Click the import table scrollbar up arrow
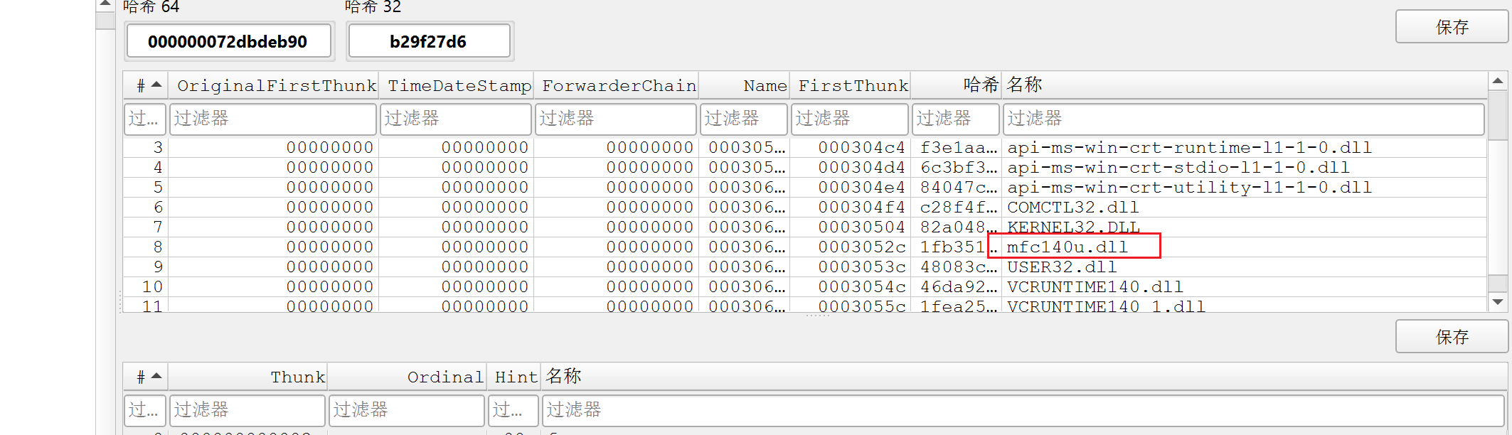 [1497, 81]
